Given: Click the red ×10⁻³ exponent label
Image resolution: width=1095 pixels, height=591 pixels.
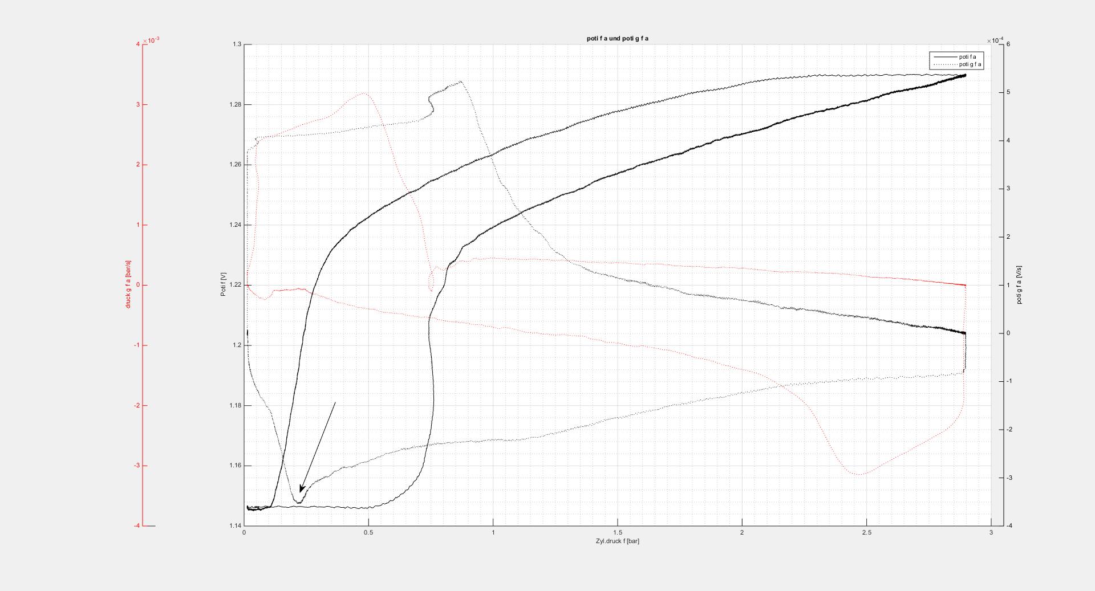Looking at the screenshot, I should tap(151, 40).
